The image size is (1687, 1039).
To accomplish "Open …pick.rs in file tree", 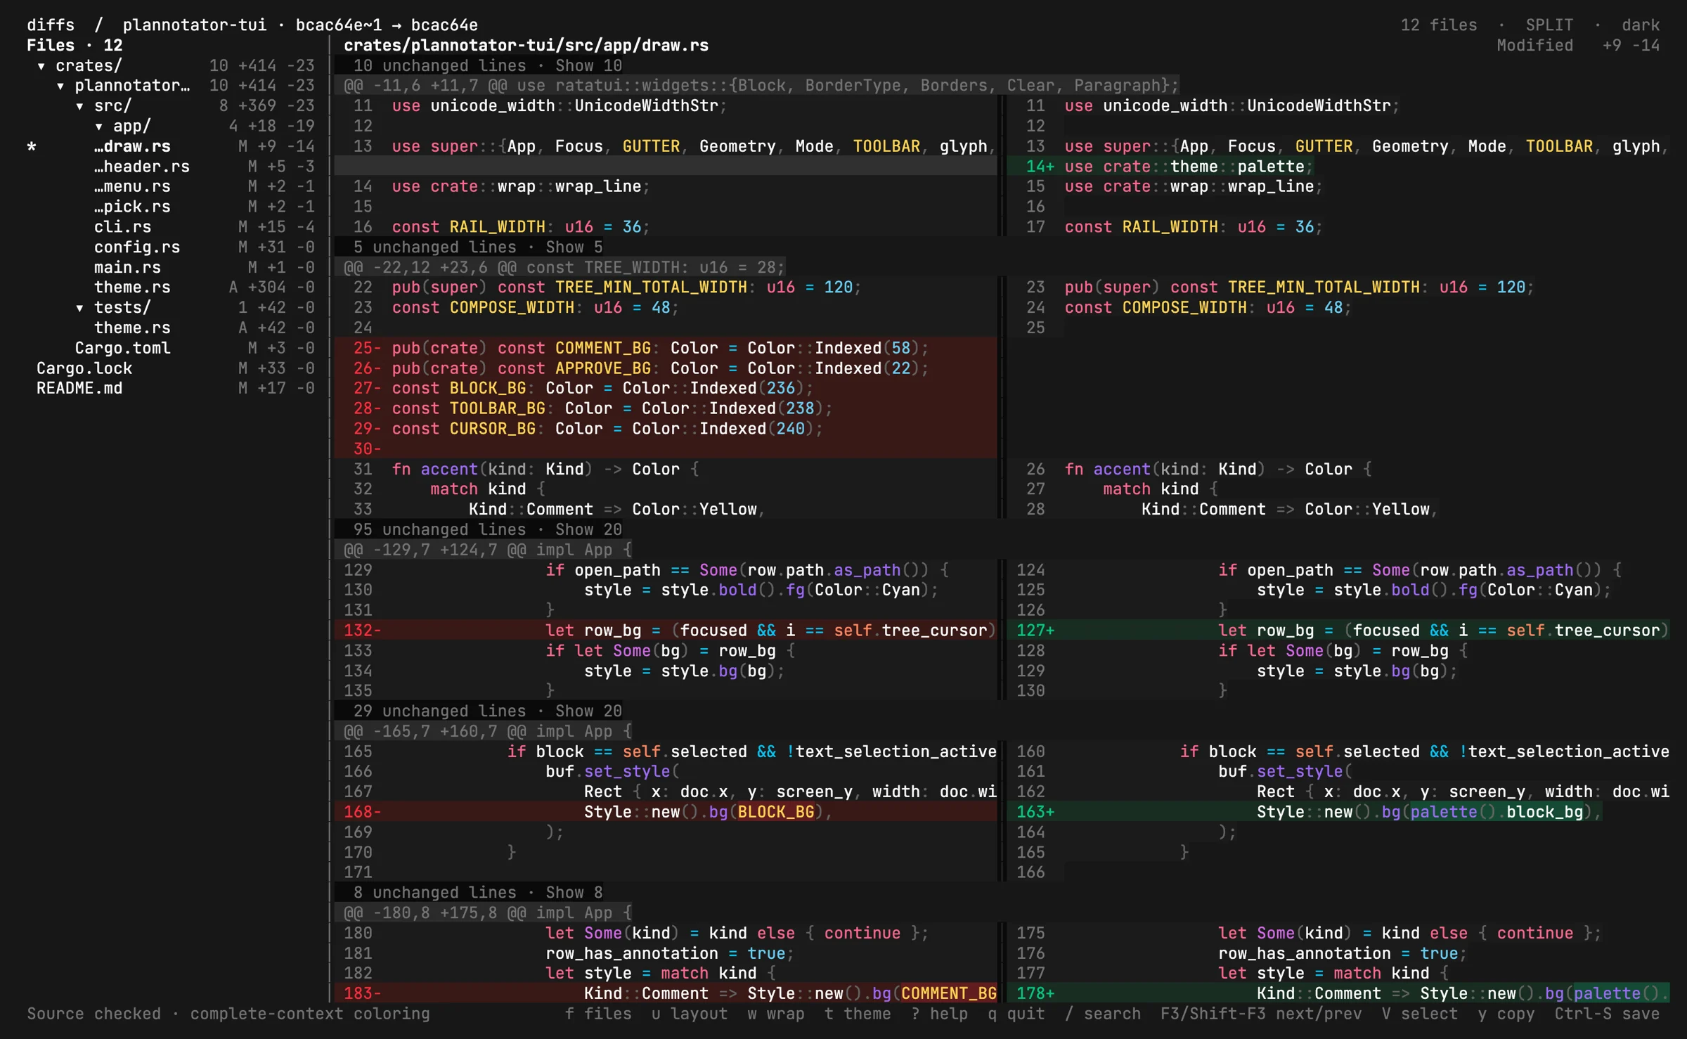I will [132, 207].
